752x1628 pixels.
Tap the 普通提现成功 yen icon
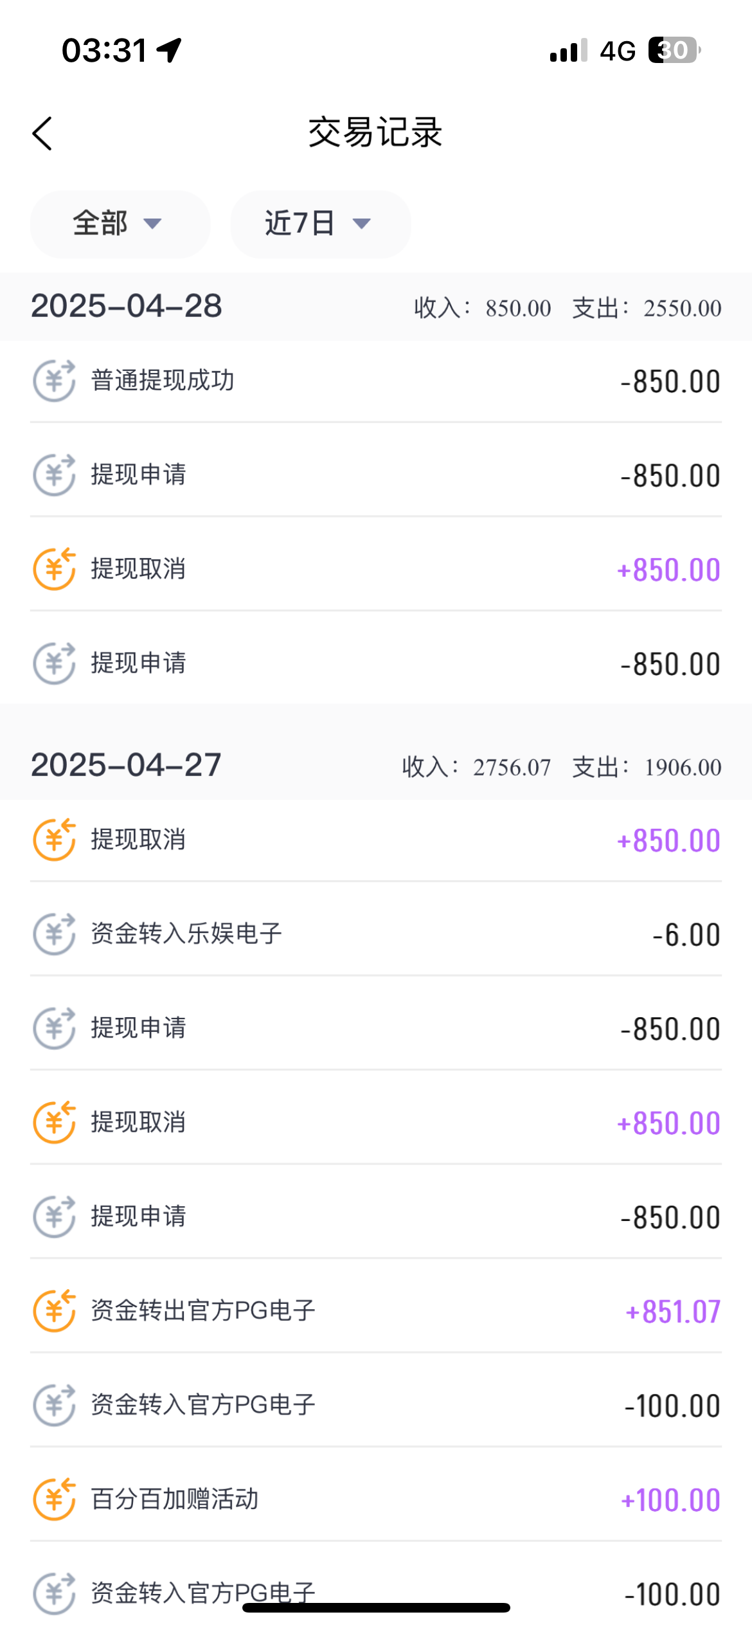coord(54,381)
